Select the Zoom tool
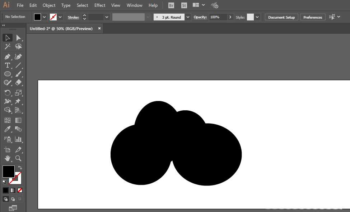The width and height of the screenshot is (350, 212). tap(18, 158)
